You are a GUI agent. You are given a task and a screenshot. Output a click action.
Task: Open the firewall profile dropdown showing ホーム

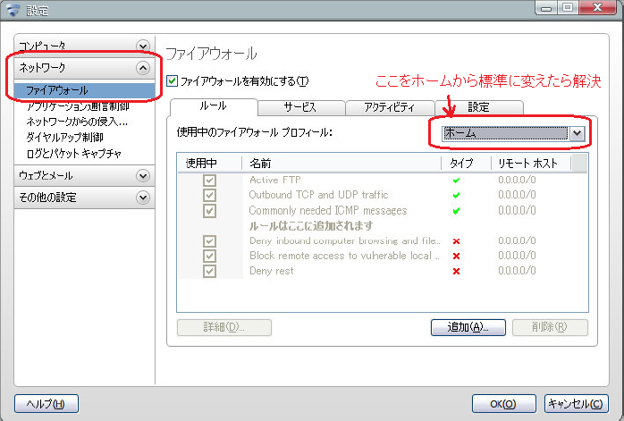(577, 132)
